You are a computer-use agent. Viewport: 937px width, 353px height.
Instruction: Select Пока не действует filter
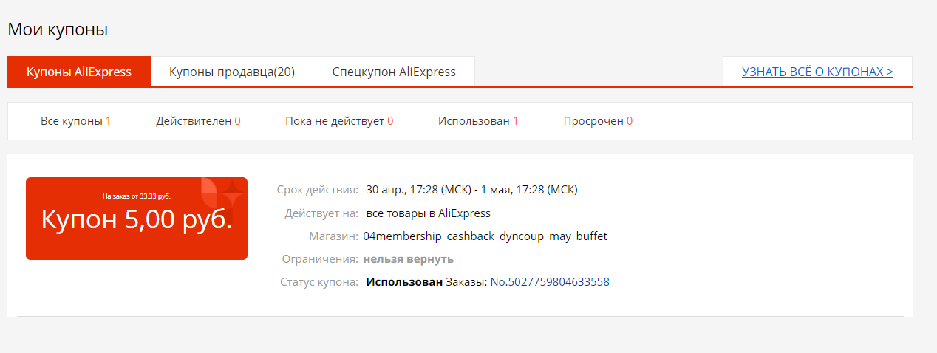(x=339, y=121)
